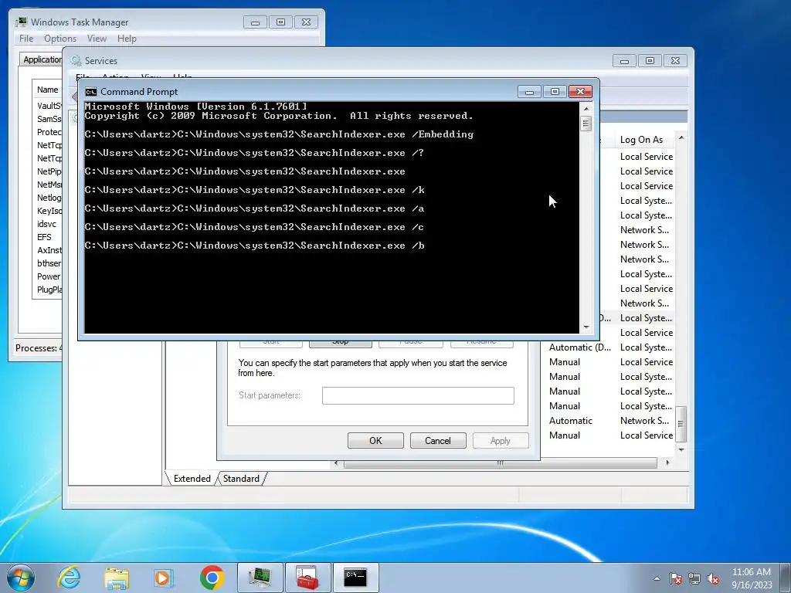Launch Google Chrome from the taskbar
Viewport: 791px width, 593px height.
click(212, 578)
